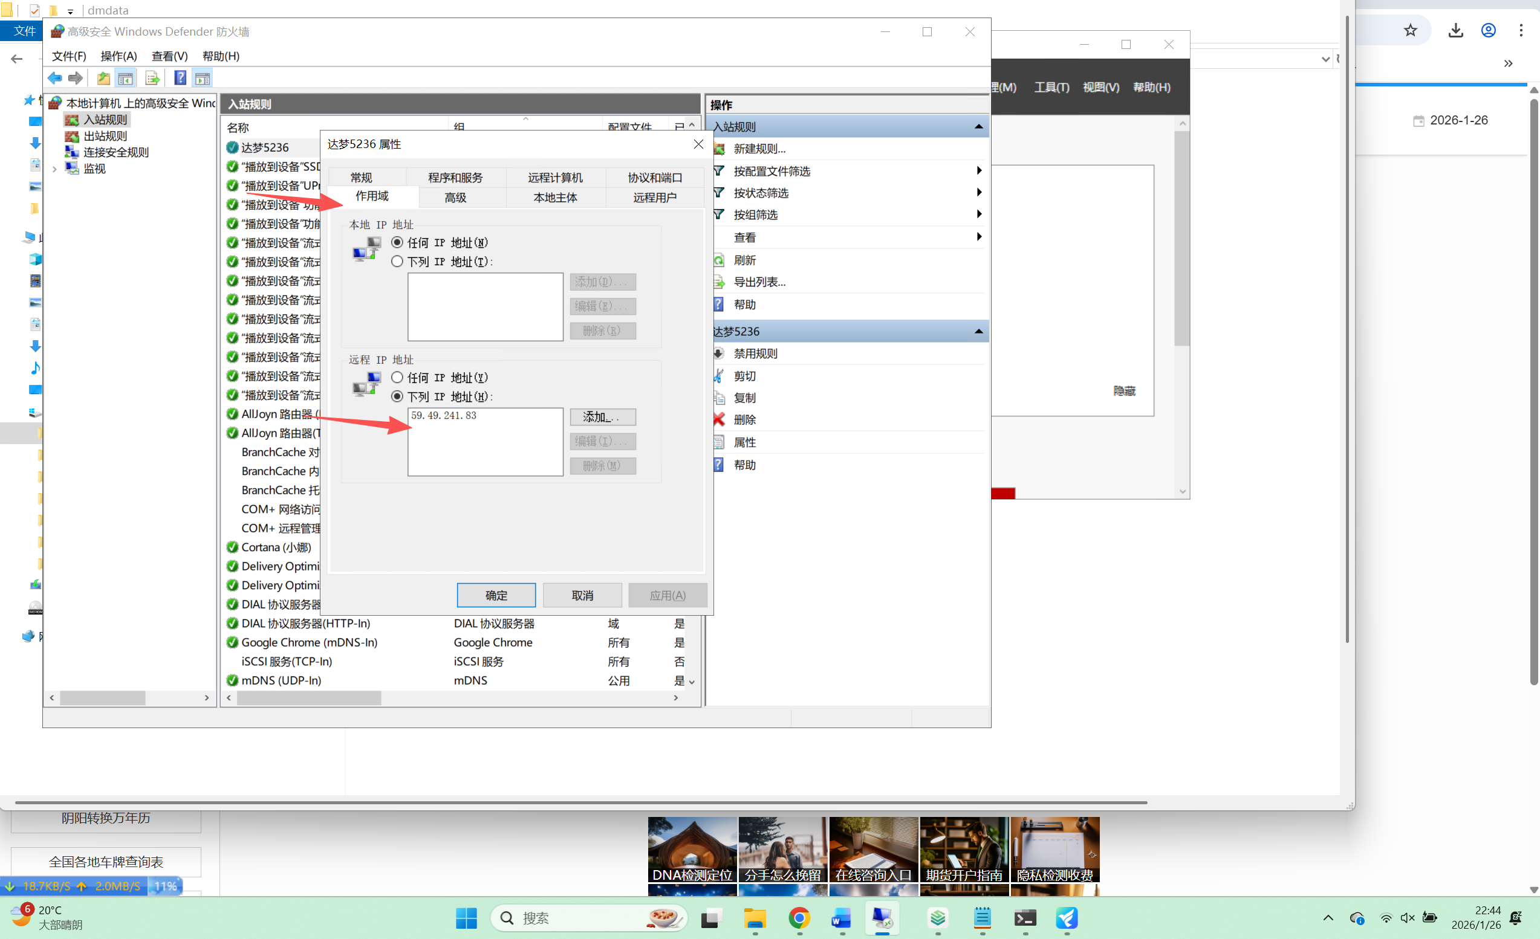Select local 下列 IP 地址(T) radio
This screenshot has height=939, width=1540.
397,261
